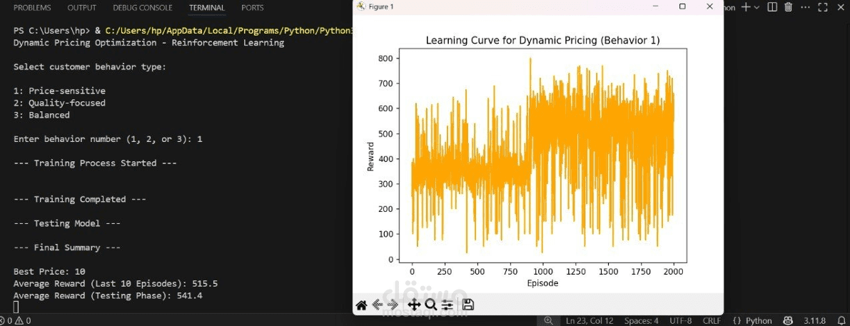
Task: Click the errors and warnings count indicator
Action: 16,320
